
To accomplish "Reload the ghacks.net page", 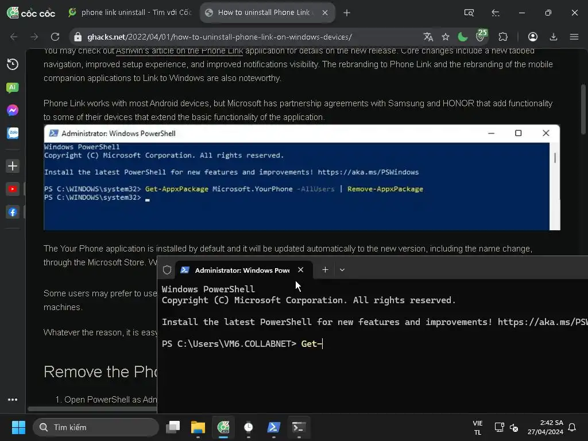I will [55, 37].
